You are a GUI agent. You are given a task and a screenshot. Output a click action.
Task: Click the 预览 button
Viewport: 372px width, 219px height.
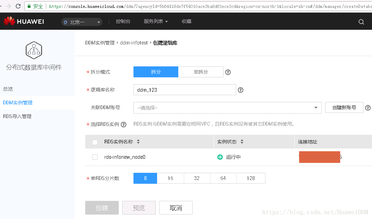pyautogui.click(x=139, y=208)
